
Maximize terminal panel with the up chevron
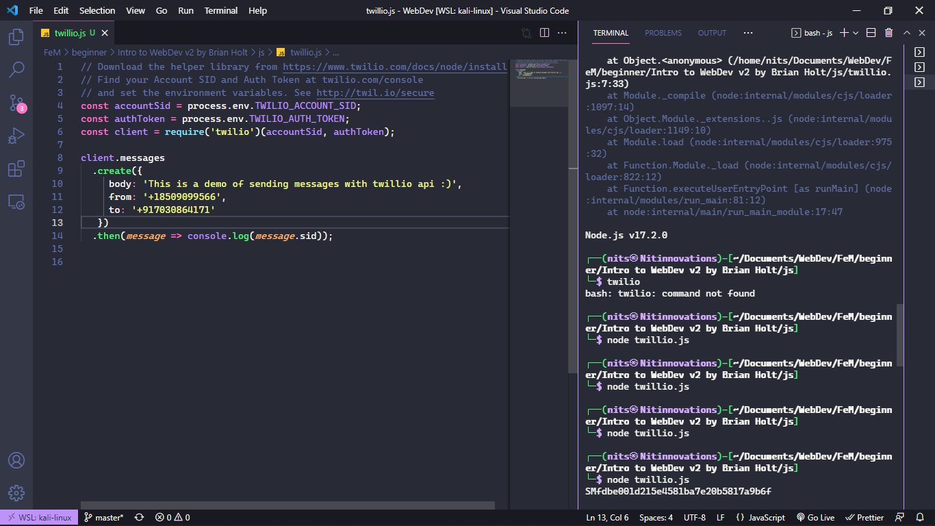tap(906, 33)
